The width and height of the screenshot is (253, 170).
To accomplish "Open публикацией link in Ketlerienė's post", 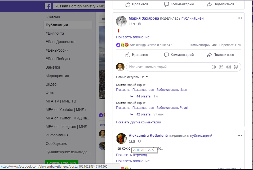I will coord(202,136).
